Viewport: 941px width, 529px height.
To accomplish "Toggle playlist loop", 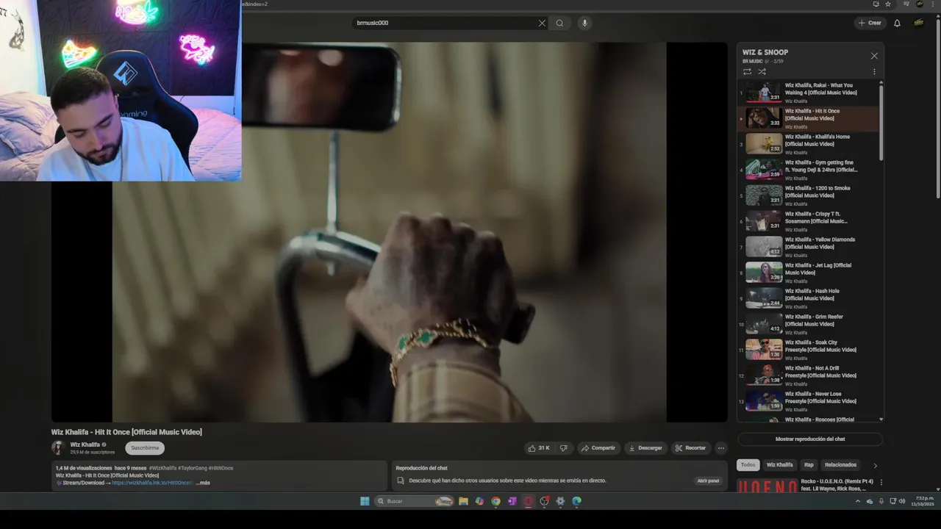I will 747,72.
